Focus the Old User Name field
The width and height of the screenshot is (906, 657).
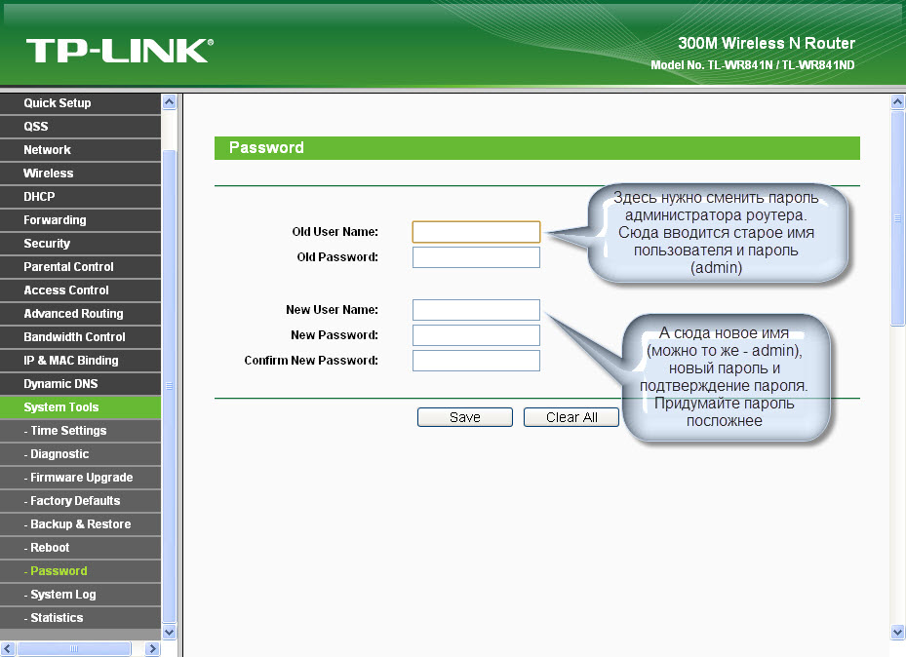point(476,232)
